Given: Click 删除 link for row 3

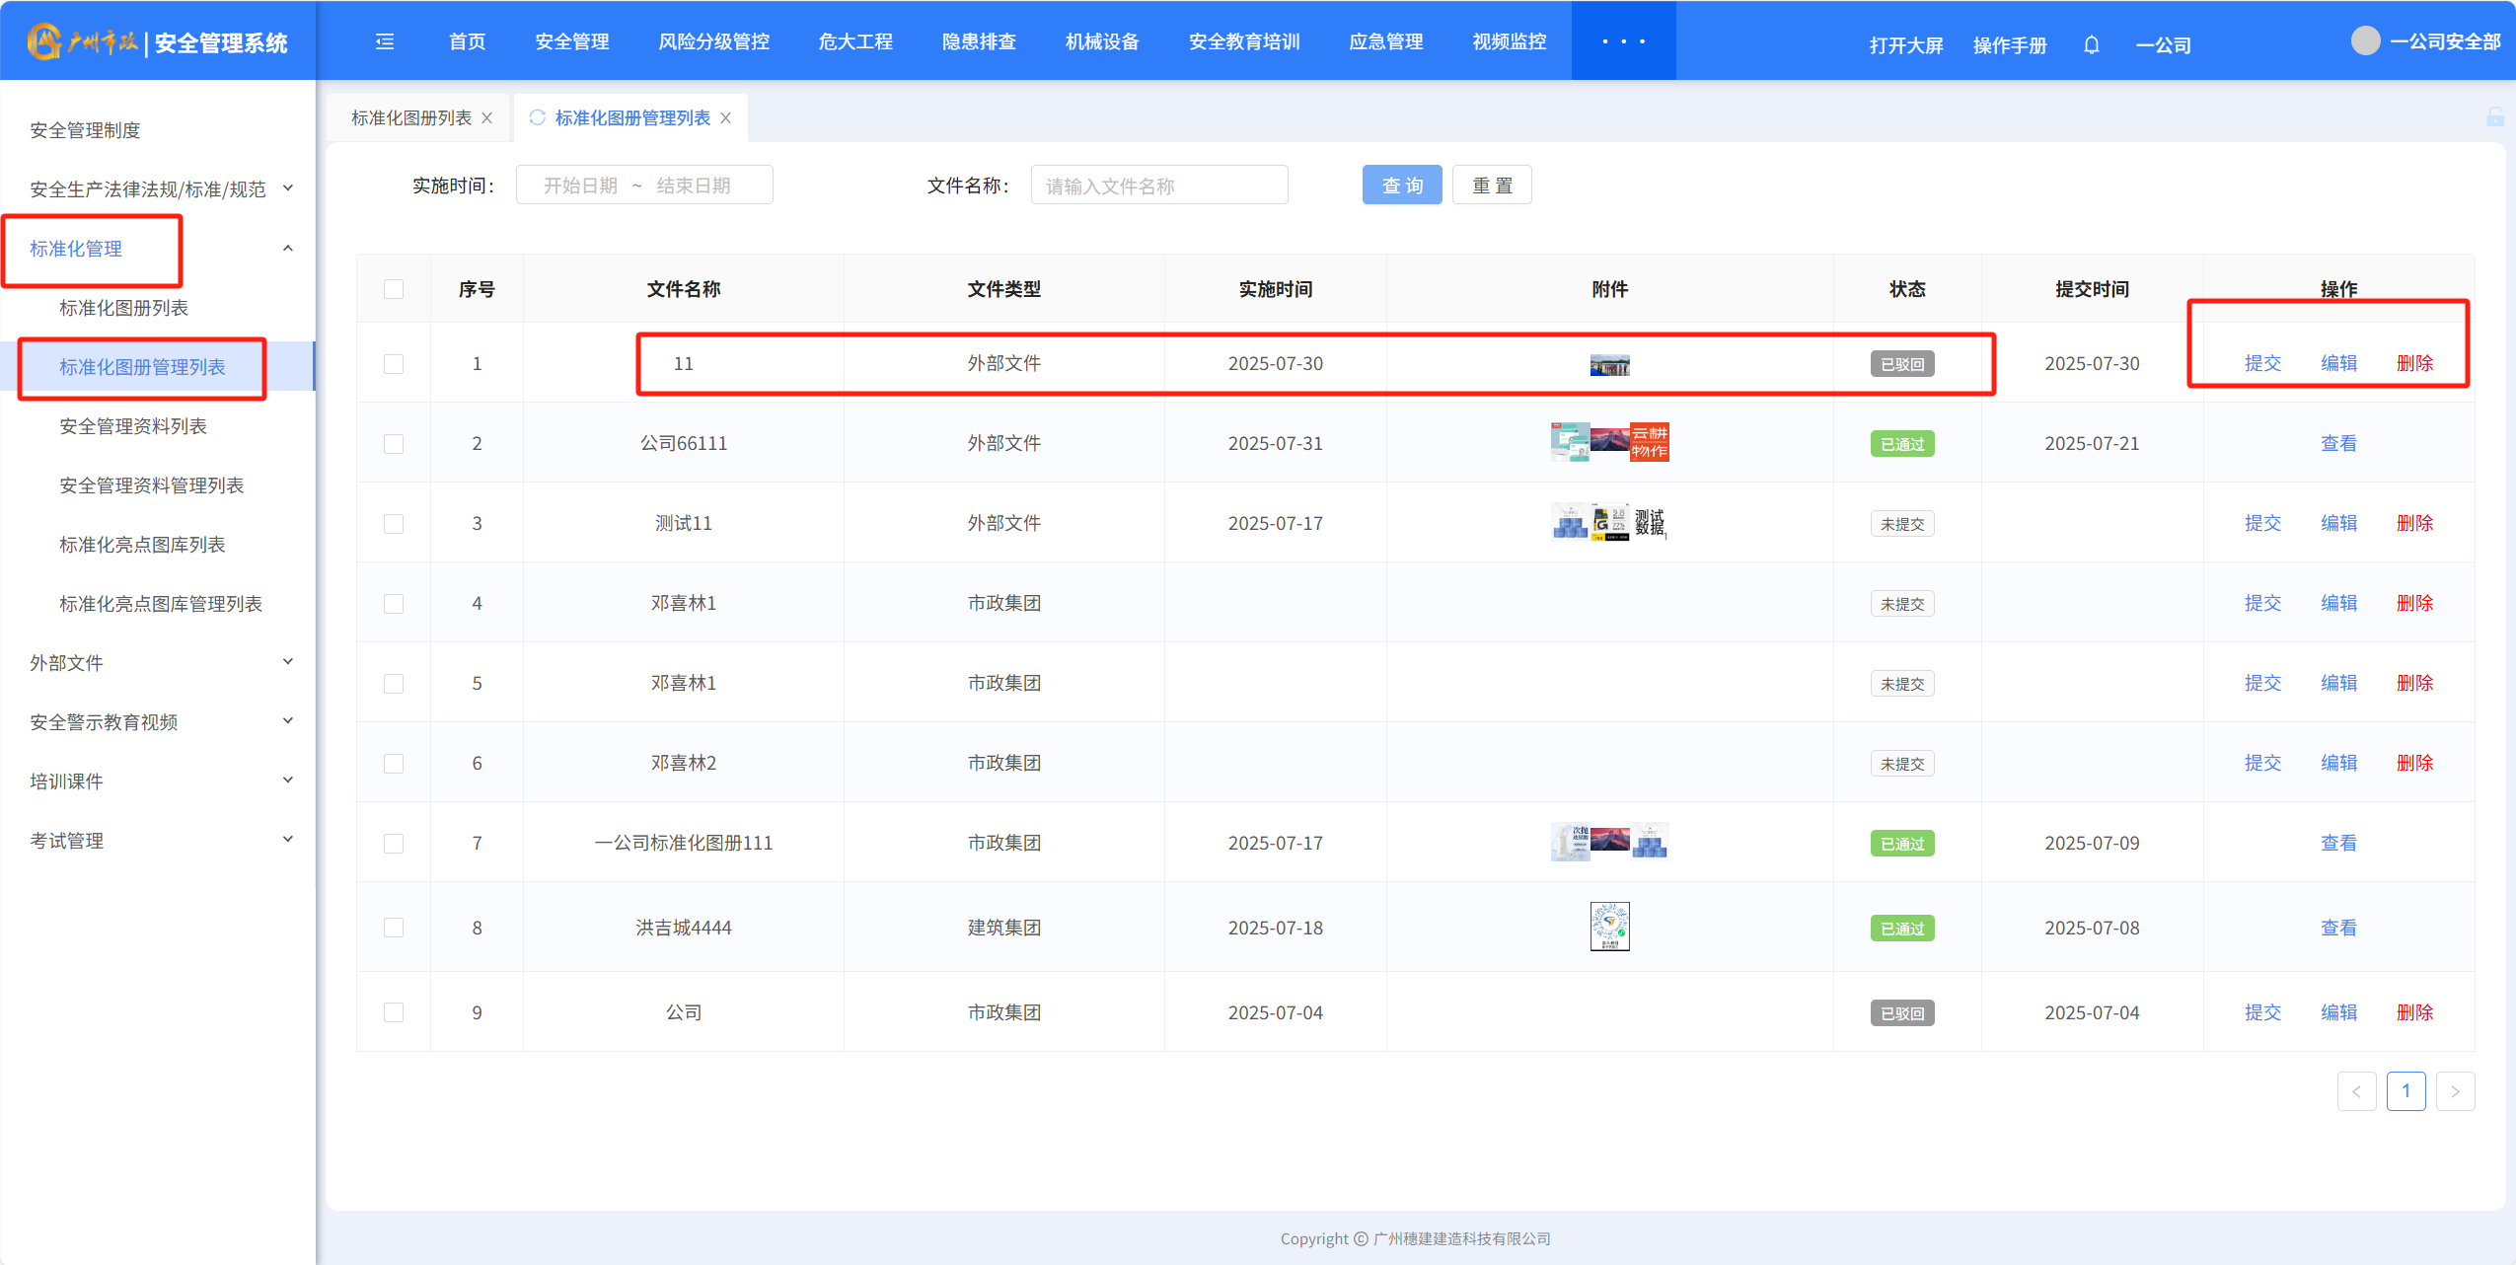Looking at the screenshot, I should [2414, 523].
